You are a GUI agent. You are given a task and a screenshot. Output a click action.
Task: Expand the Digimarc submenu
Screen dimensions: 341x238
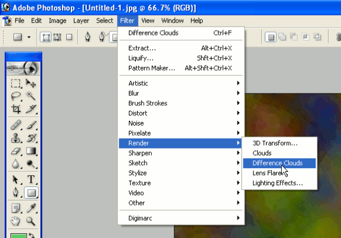point(181,218)
